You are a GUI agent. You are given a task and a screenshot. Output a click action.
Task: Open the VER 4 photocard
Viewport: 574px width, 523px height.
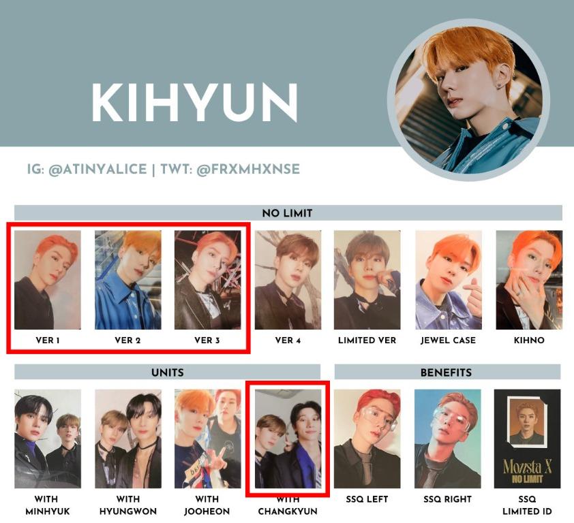point(288,280)
